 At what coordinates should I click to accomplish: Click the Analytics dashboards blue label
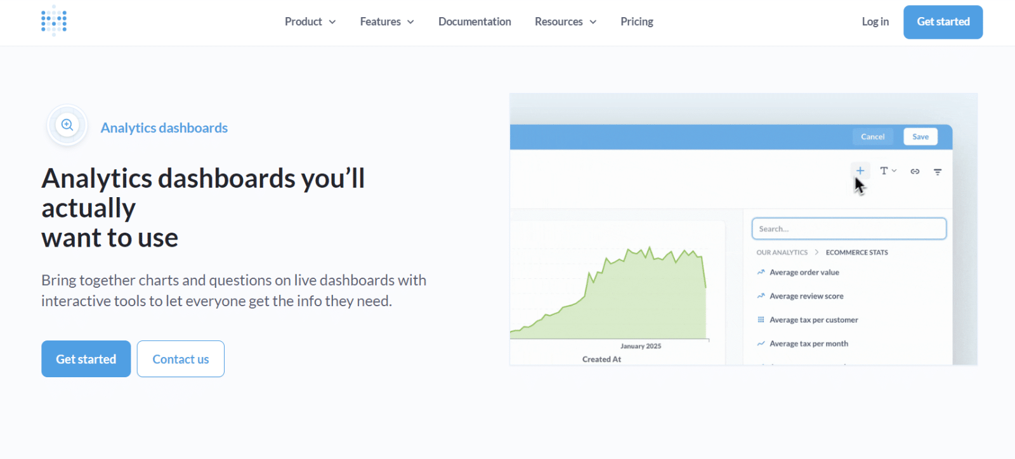pos(164,128)
